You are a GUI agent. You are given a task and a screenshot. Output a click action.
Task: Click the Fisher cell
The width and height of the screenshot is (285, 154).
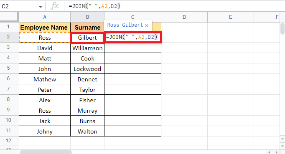(x=87, y=100)
